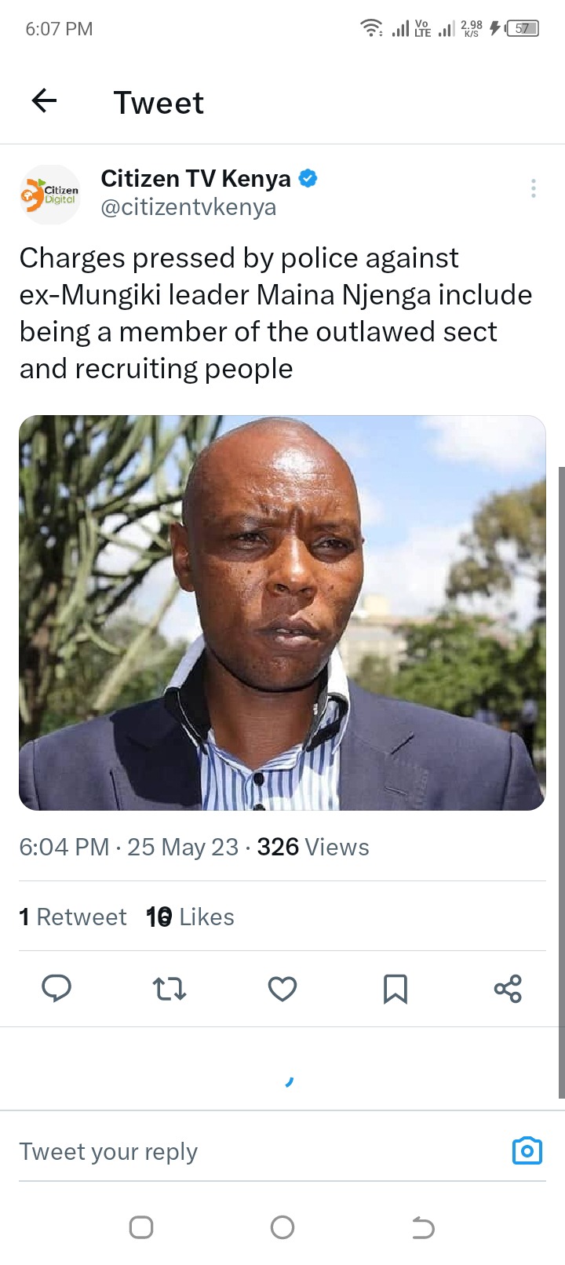The width and height of the screenshot is (565, 1265).
Task: Open the tweet photo in full view
Action: [x=282, y=613]
